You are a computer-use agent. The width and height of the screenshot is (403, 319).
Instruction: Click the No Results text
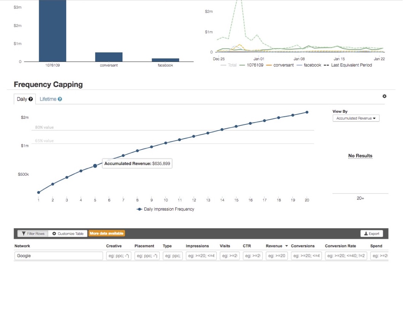pyautogui.click(x=360, y=156)
